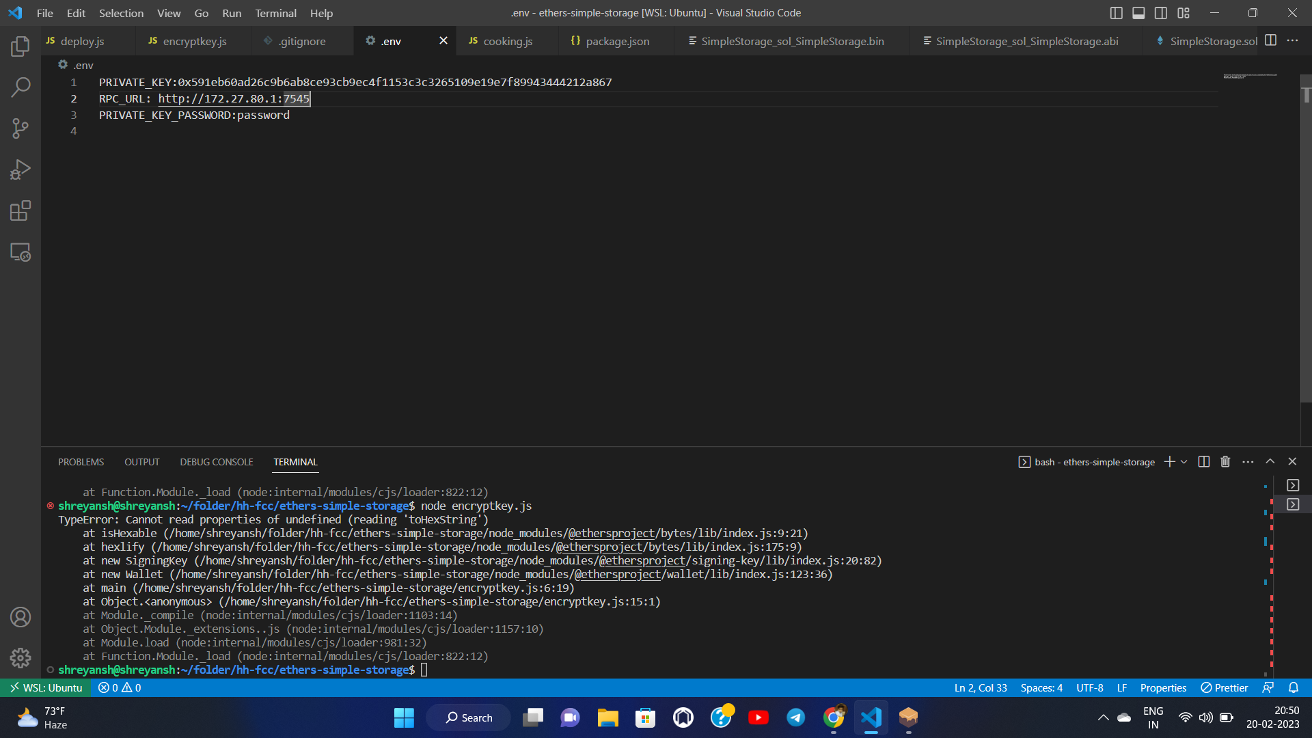Open the Go menu
The width and height of the screenshot is (1312, 738).
pyautogui.click(x=202, y=13)
